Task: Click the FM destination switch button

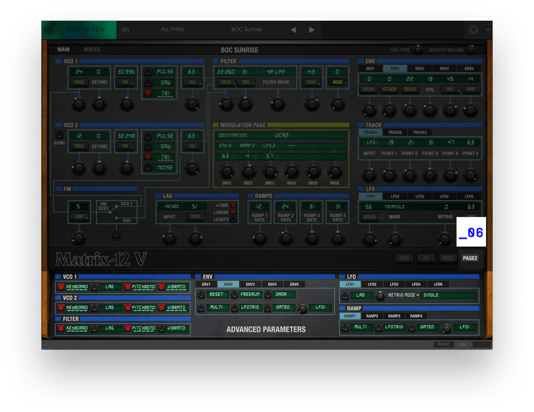Action: tap(116, 235)
